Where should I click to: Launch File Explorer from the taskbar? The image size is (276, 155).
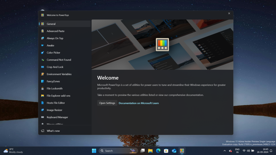point(150,151)
